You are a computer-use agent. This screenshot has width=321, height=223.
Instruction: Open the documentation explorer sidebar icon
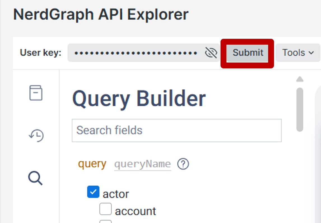point(36,93)
